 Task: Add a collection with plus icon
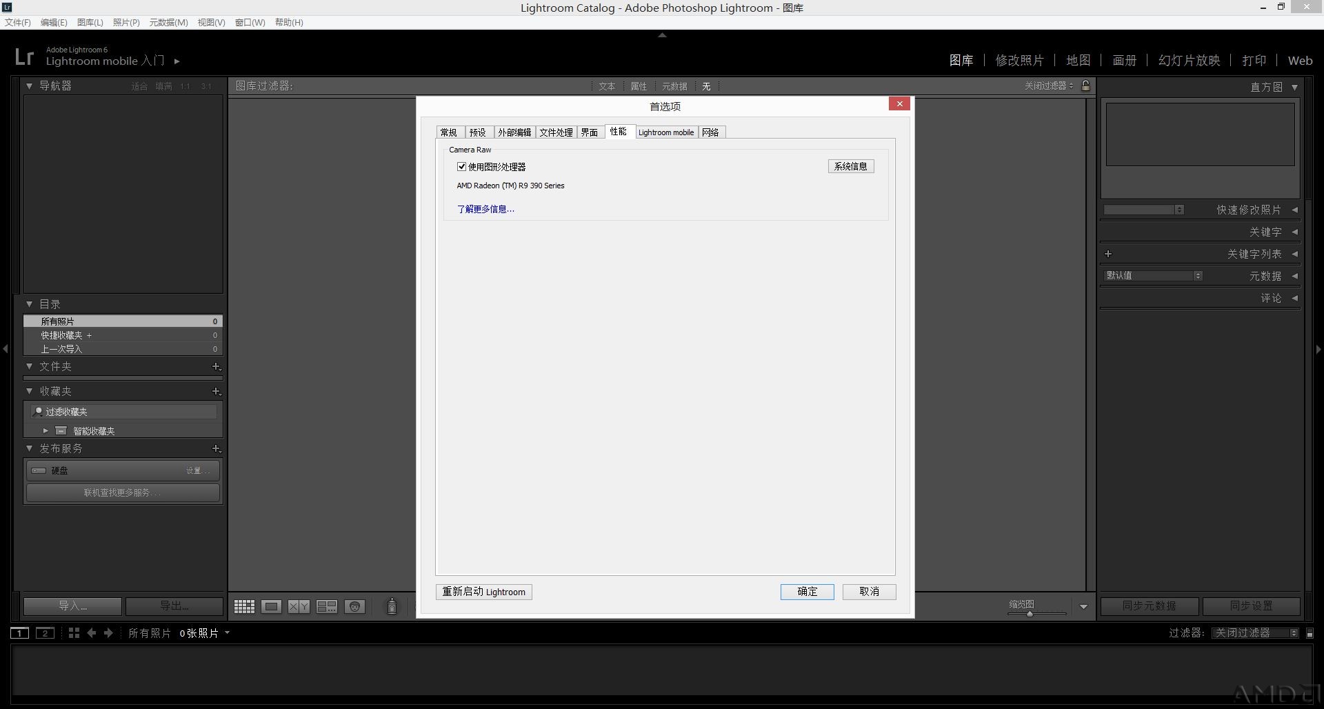216,391
